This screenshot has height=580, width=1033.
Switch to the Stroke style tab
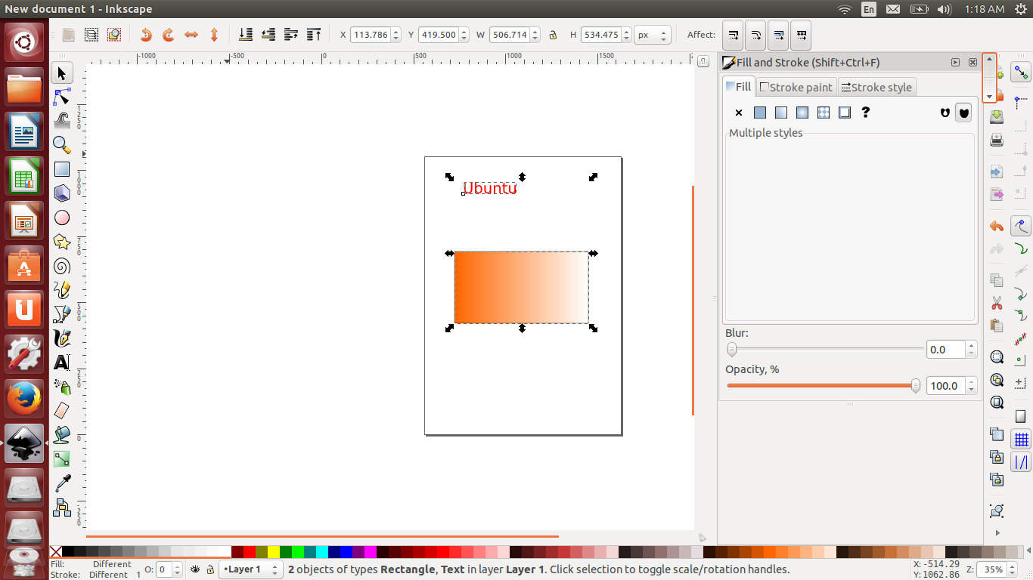click(x=876, y=88)
